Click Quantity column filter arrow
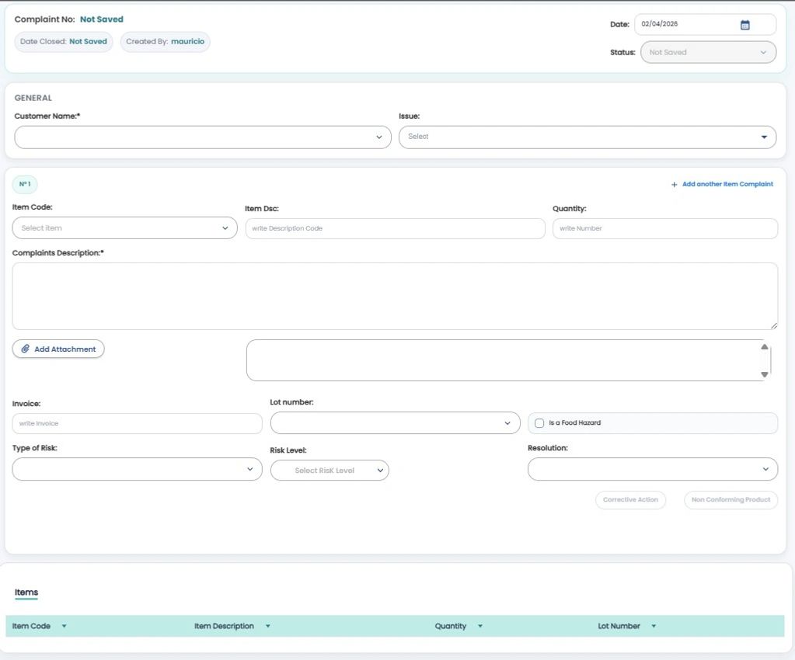 pyautogui.click(x=479, y=626)
